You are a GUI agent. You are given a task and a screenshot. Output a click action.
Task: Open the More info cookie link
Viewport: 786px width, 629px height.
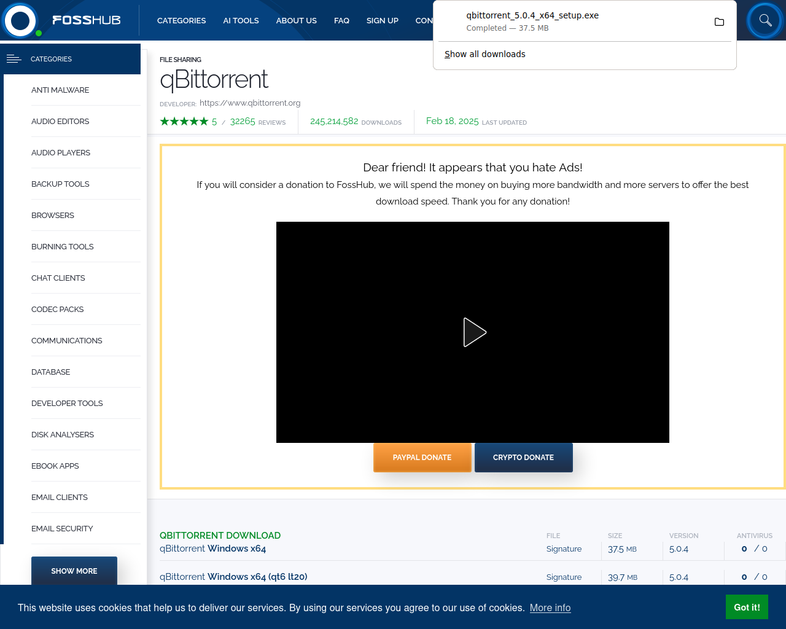(x=550, y=608)
